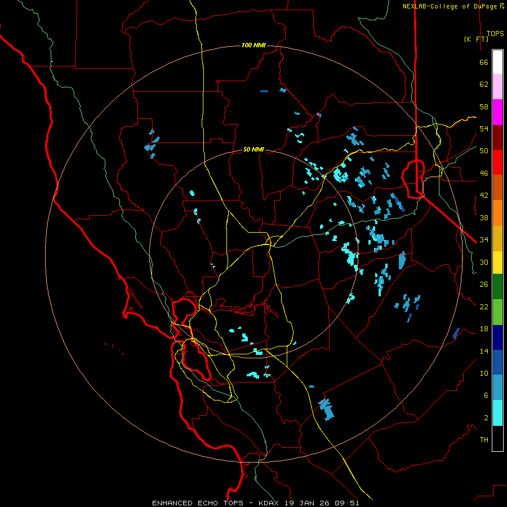This screenshot has width=507, height=507.
Task: Click the 19 JAN 26 date text
Action: 308,503
